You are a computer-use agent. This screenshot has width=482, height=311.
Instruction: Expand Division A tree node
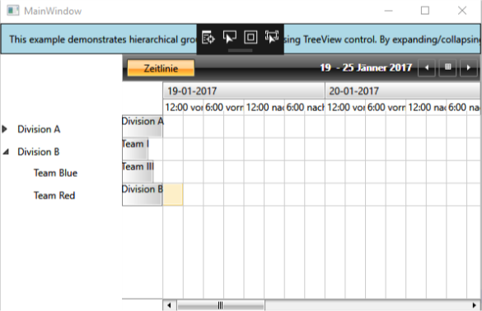tap(5, 129)
